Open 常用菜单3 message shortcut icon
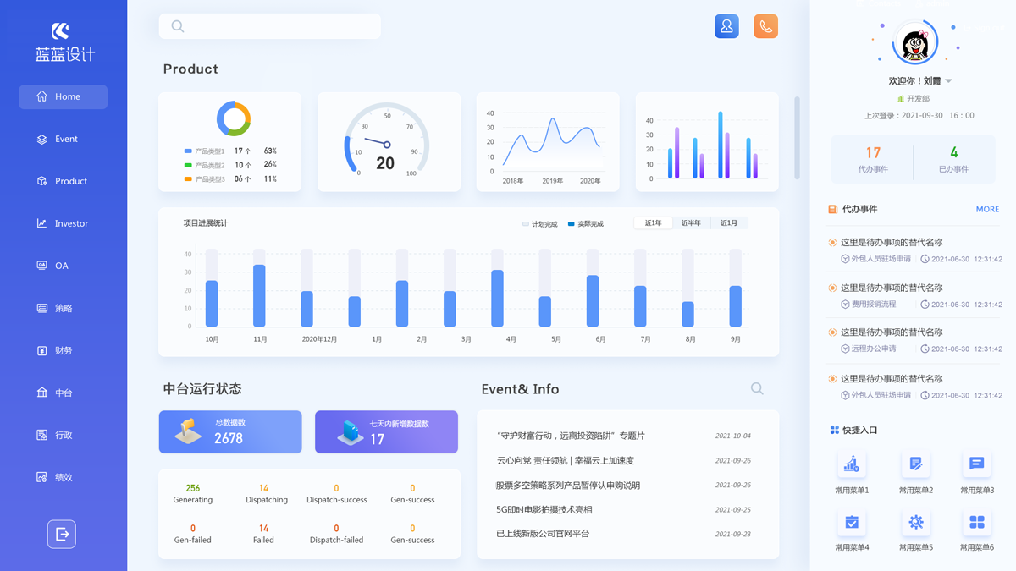Screen dimensions: 1016x571 [x=976, y=464]
